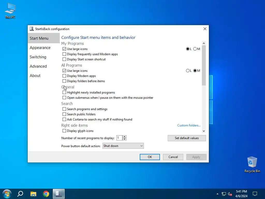Select L radio for My Programs

[x=188, y=49]
